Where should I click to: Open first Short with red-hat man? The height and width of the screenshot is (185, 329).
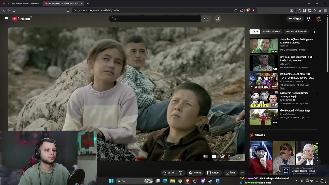260,158
